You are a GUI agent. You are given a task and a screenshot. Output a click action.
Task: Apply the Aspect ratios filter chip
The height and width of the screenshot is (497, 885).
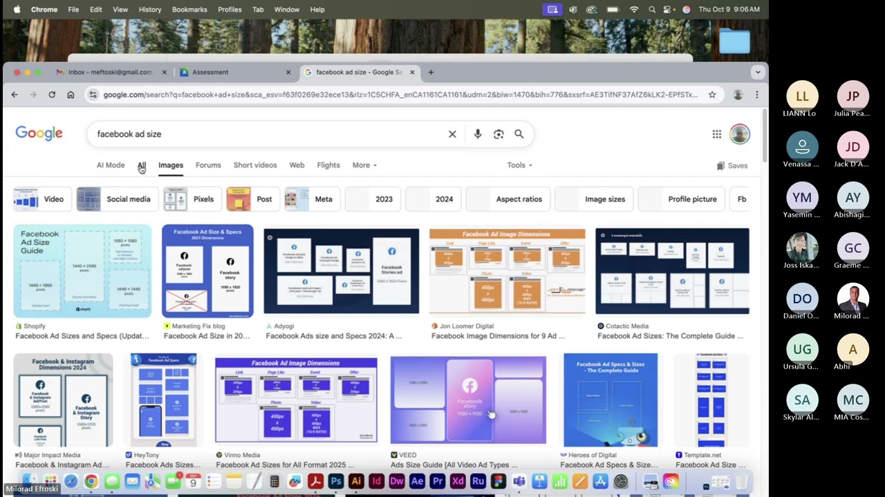507,199
